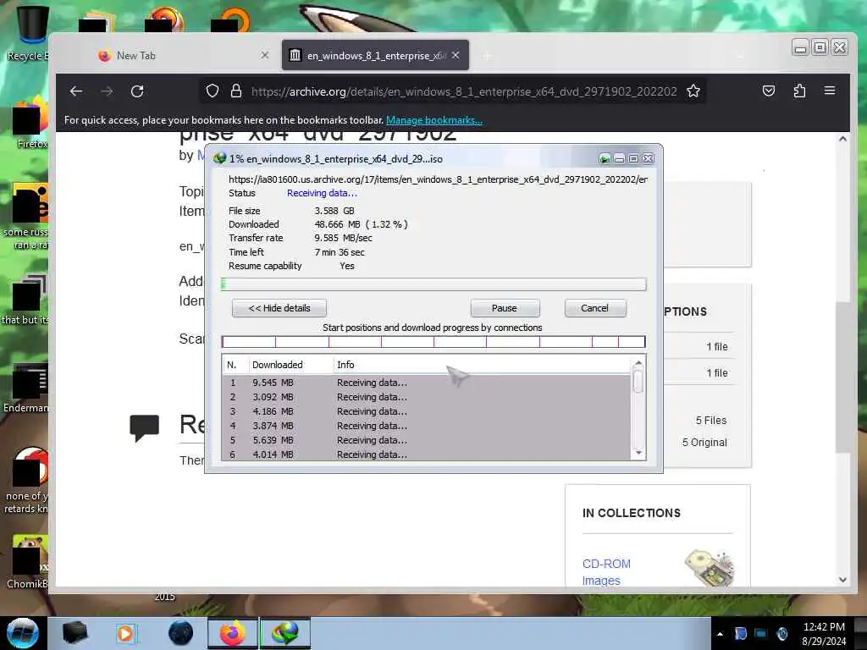Click the IDM tray icon in dialog title
This screenshot has height=650, width=867.
tap(605, 159)
